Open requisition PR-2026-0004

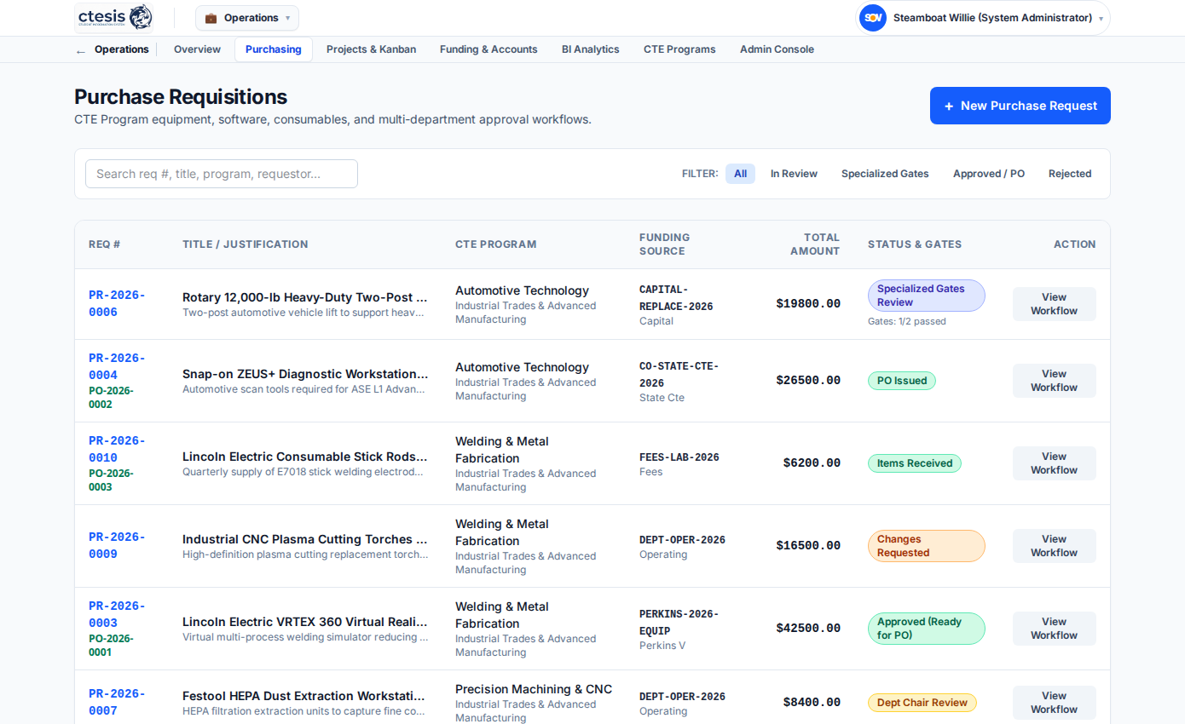coord(117,366)
